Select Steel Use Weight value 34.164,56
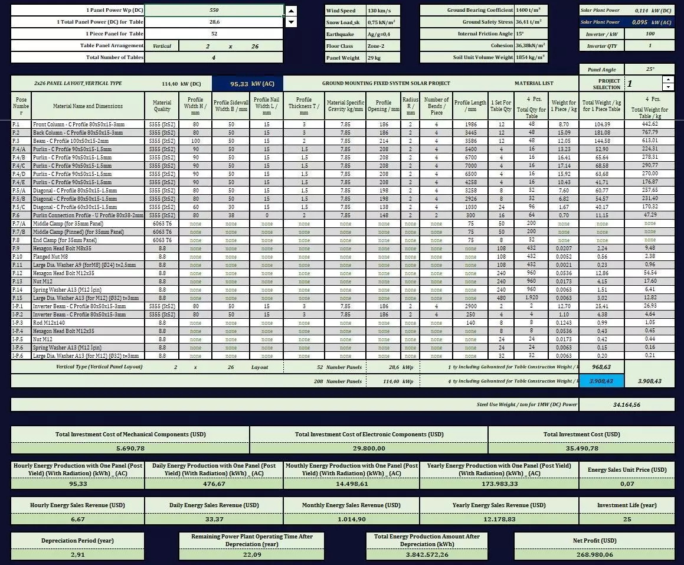The height and width of the screenshot is (565, 684). tap(627, 404)
